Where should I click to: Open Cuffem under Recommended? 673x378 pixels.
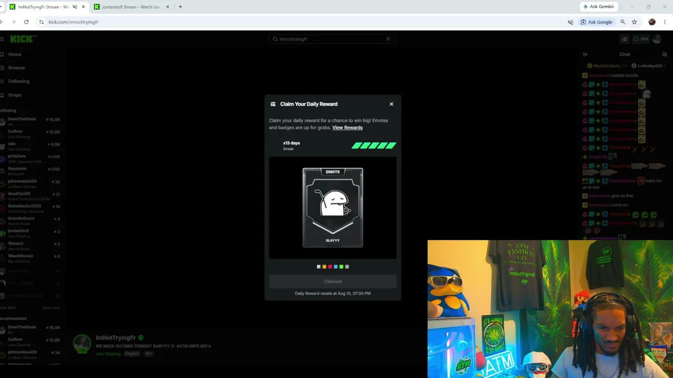click(30, 342)
